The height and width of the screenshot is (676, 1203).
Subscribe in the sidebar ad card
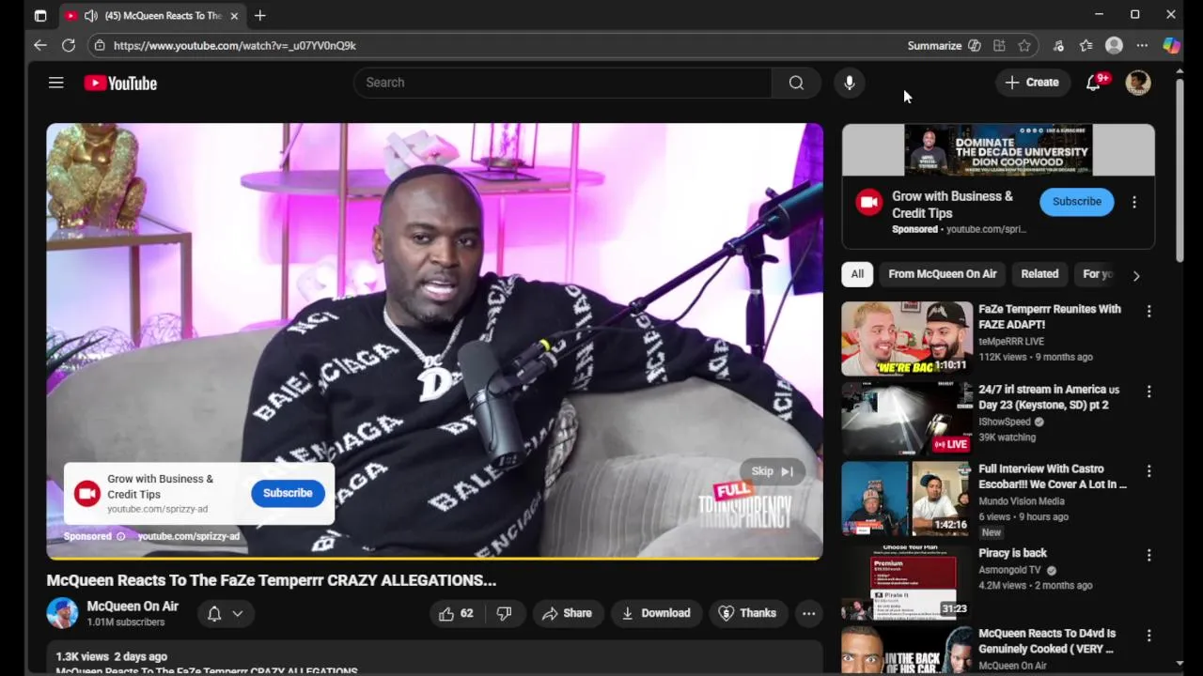pyautogui.click(x=1077, y=201)
